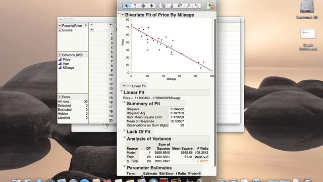Image resolution: width=323 pixels, height=182 pixels.
Task: Select the Scroller four-arrow tool
Action: coord(151,6)
